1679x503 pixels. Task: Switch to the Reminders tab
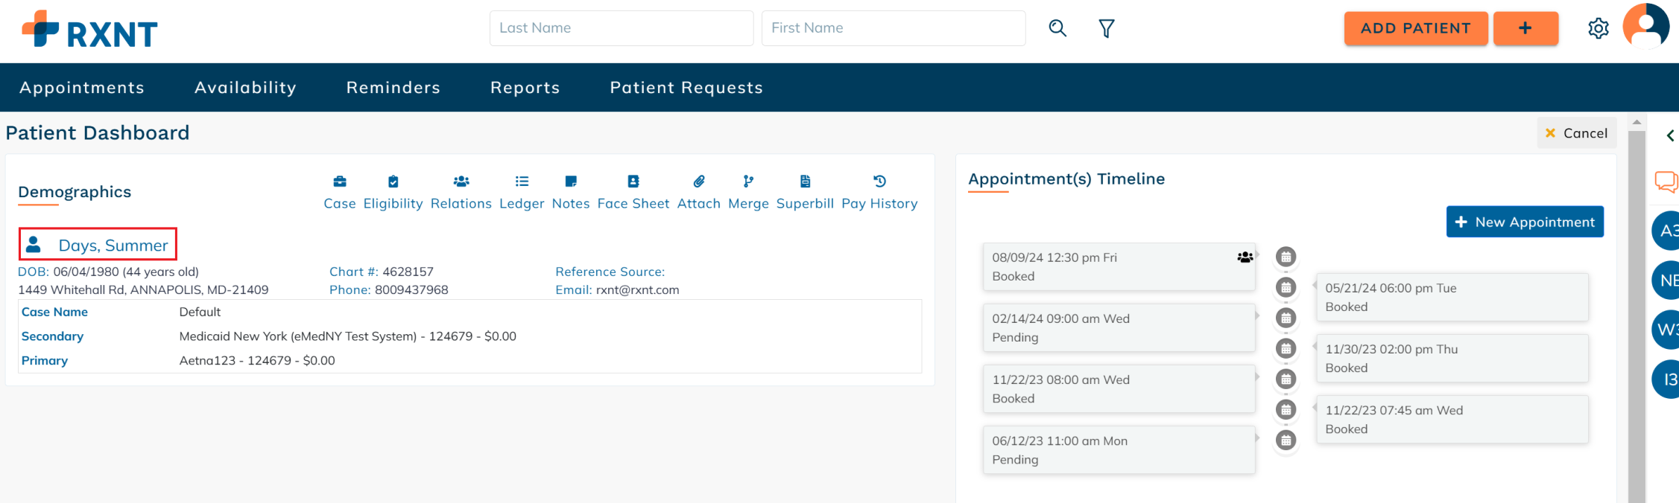coord(393,88)
